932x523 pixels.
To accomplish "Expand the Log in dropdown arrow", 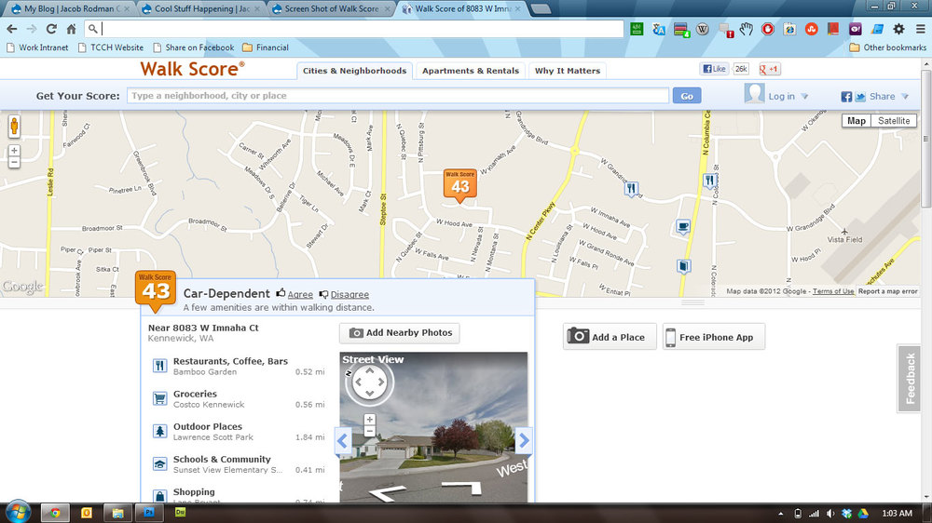I will [804, 96].
